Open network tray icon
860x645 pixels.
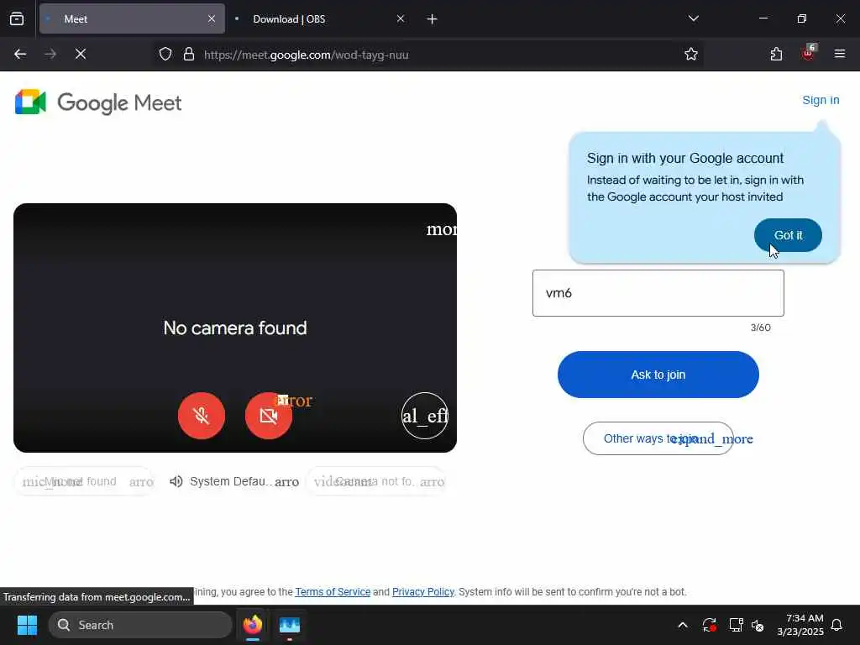[736, 625]
